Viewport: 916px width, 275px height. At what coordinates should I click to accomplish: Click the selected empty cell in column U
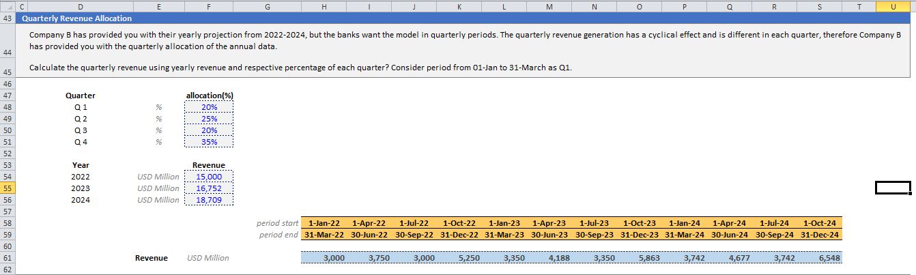(x=893, y=188)
